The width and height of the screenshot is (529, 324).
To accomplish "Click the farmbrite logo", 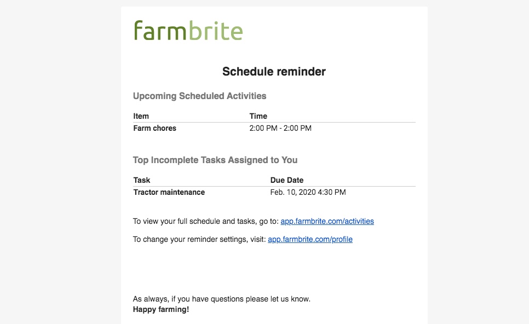I will pos(188,31).
